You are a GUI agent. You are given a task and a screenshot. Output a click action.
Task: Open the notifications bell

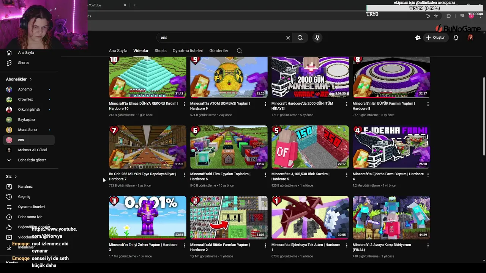pyautogui.click(x=456, y=38)
